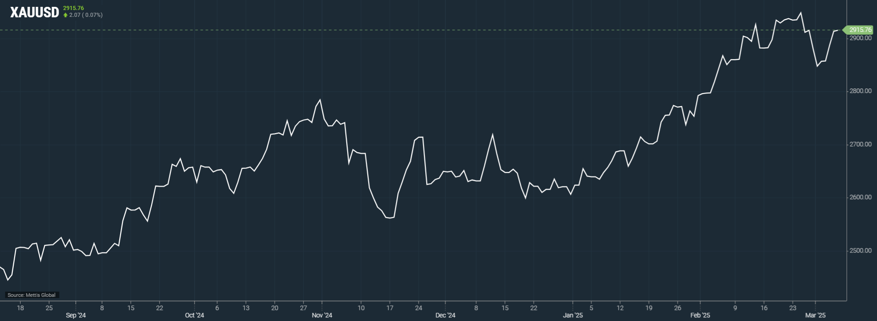Click the 2500.00 price axis label

tap(861, 251)
